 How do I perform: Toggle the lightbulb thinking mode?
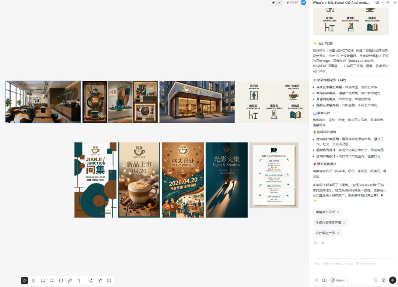point(376,280)
